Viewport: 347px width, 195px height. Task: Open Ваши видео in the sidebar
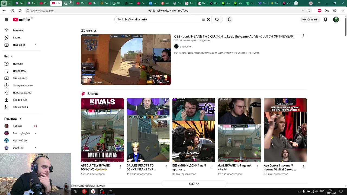[20, 78]
